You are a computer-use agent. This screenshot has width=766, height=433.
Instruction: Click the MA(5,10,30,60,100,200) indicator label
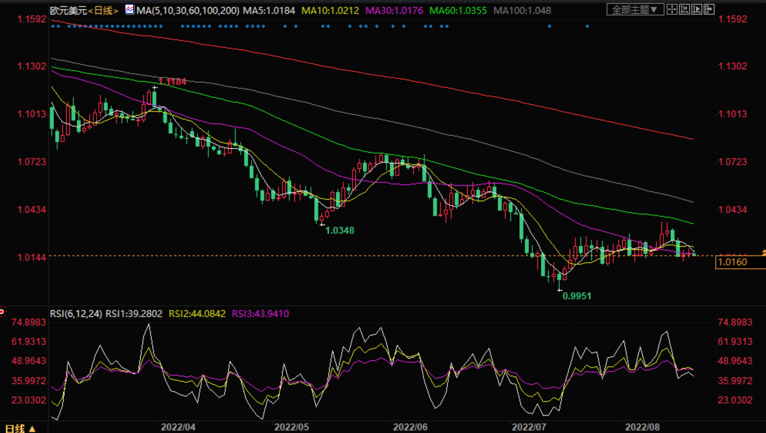coord(188,10)
